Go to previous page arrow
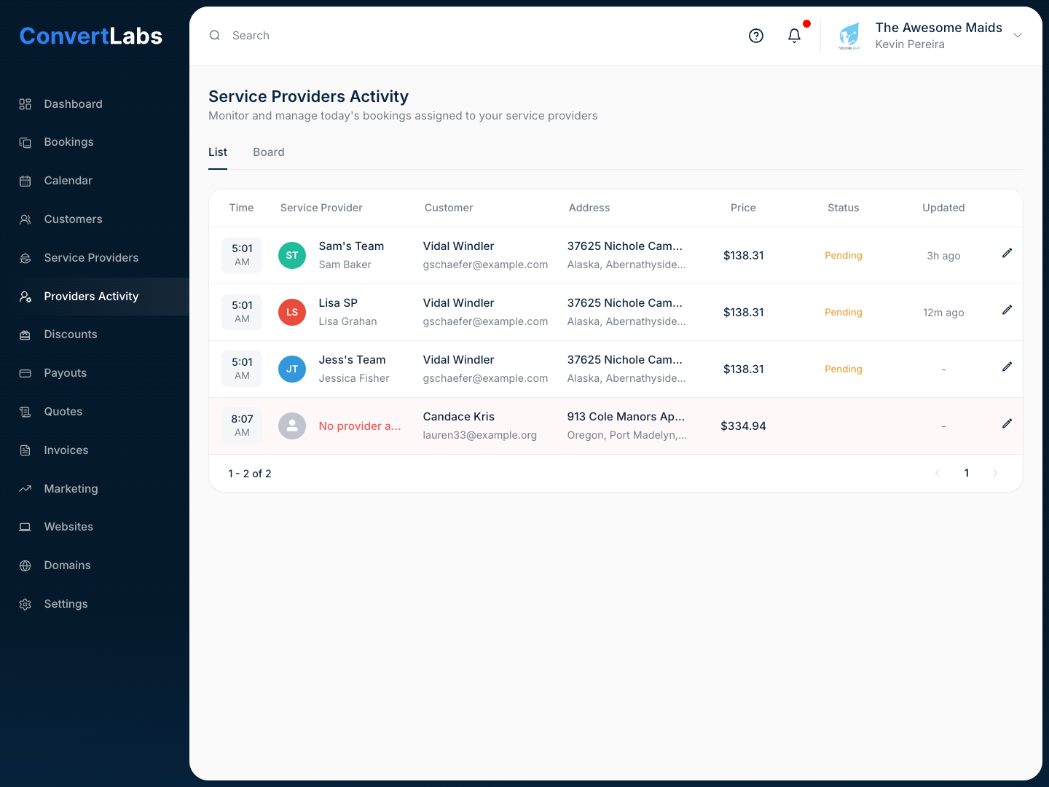Viewport: 1049px width, 787px height. (x=938, y=474)
